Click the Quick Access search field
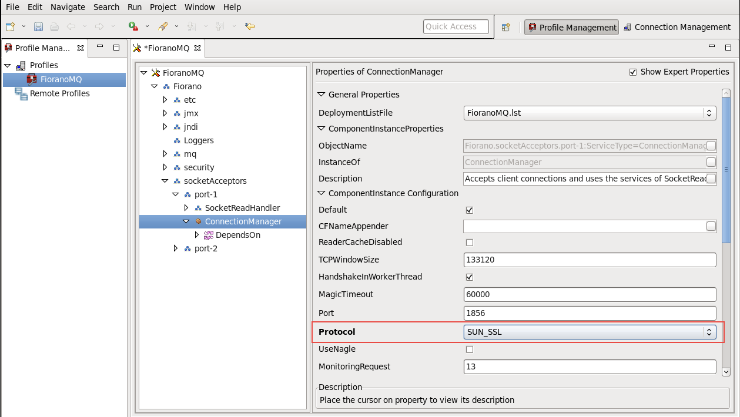Image resolution: width=740 pixels, height=417 pixels. pyautogui.click(x=456, y=26)
